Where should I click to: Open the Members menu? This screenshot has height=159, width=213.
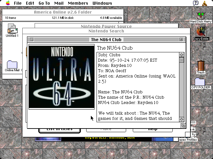pos(78,3)
